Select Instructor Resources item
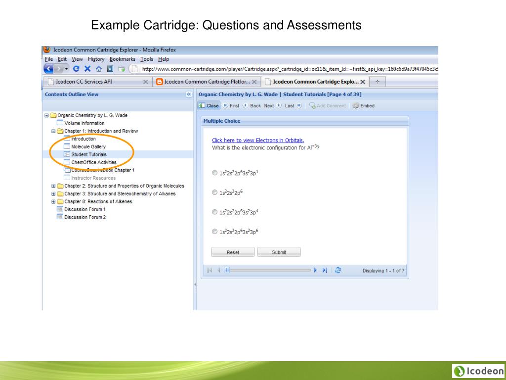This screenshot has height=380, width=506. pyautogui.click(x=93, y=178)
